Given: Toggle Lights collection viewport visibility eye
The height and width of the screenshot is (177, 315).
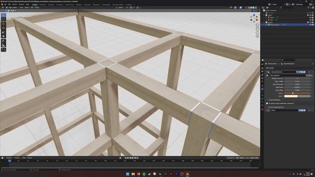Looking at the screenshot, I should [310, 15].
